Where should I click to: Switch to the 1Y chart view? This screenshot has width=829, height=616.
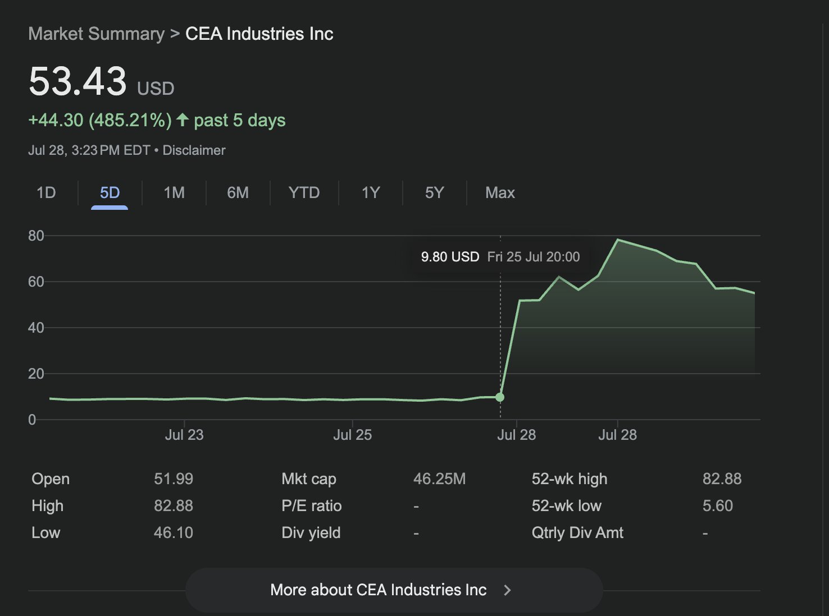point(371,193)
